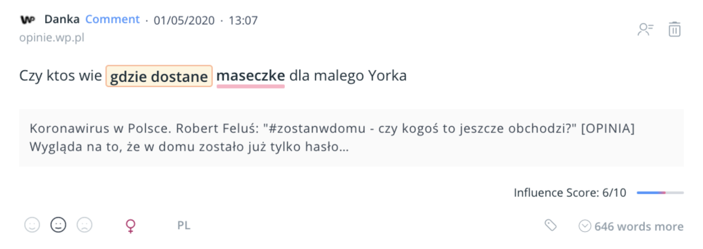Open the author details icon

(x=645, y=29)
